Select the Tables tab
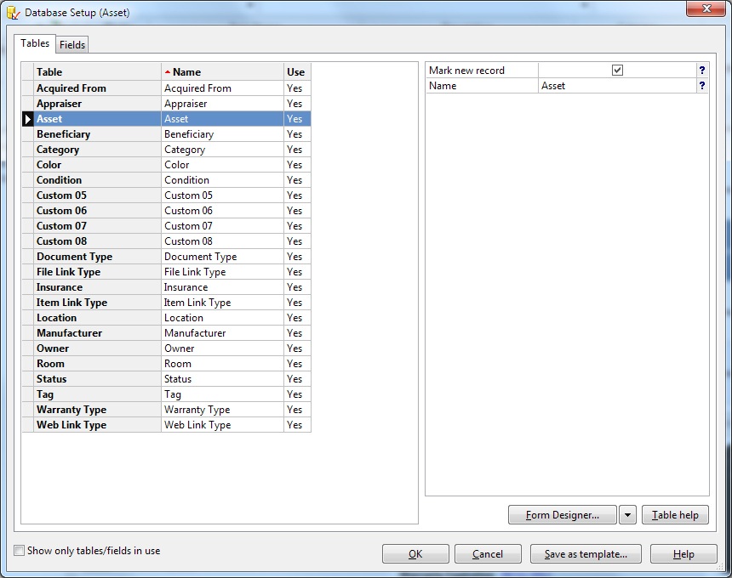The height and width of the screenshot is (578, 732). click(x=34, y=43)
